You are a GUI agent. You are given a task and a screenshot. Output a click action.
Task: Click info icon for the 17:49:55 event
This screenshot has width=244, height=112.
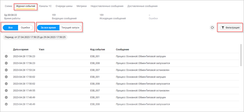[x=6, y=91]
